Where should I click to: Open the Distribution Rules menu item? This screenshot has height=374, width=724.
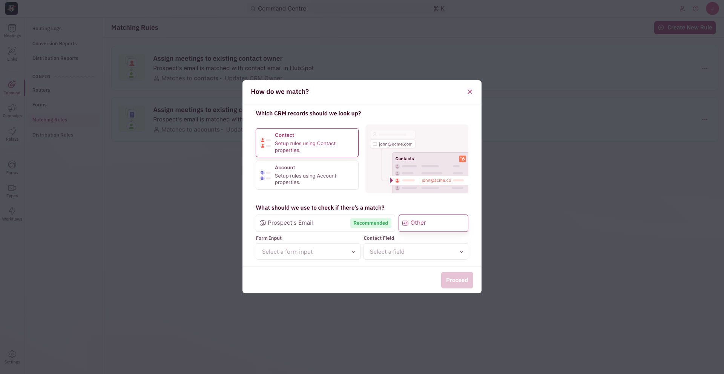tap(53, 135)
